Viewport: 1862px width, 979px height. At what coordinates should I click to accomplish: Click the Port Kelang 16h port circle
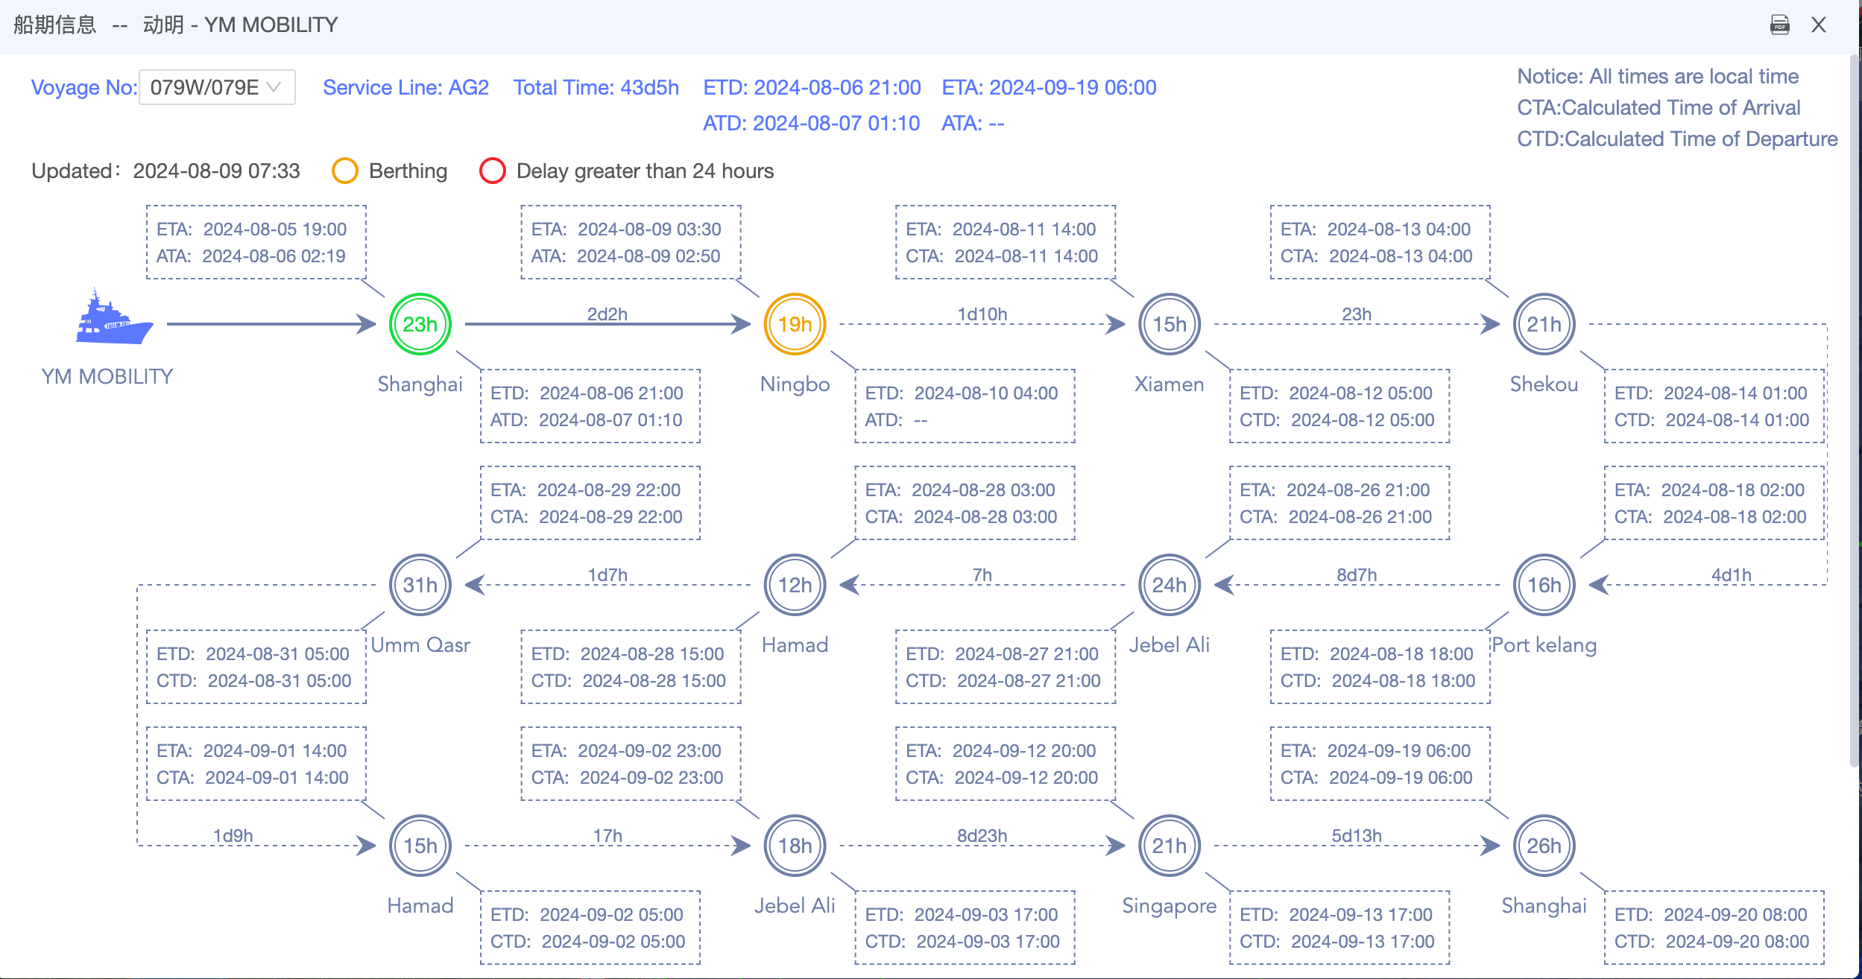click(x=1544, y=585)
